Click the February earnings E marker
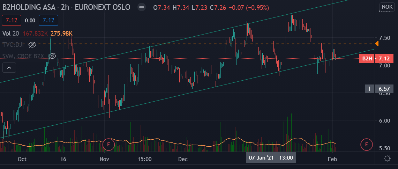 [x=367, y=144]
